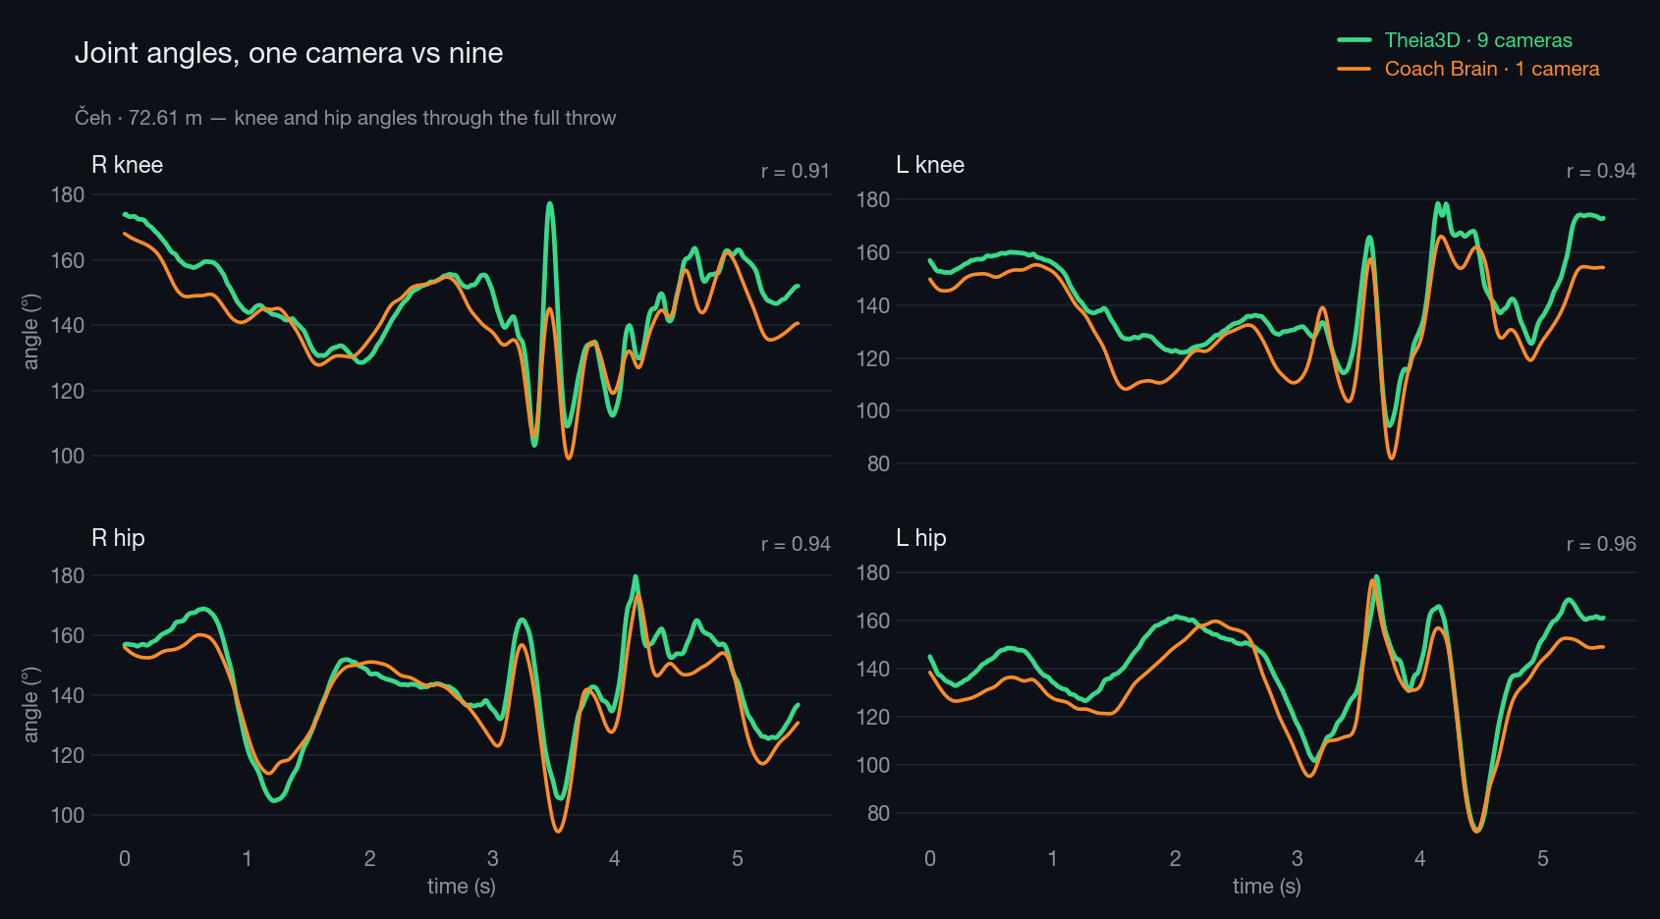Click the "L knee" subplot title
Screen dimensions: 1660x919
pos(930,165)
